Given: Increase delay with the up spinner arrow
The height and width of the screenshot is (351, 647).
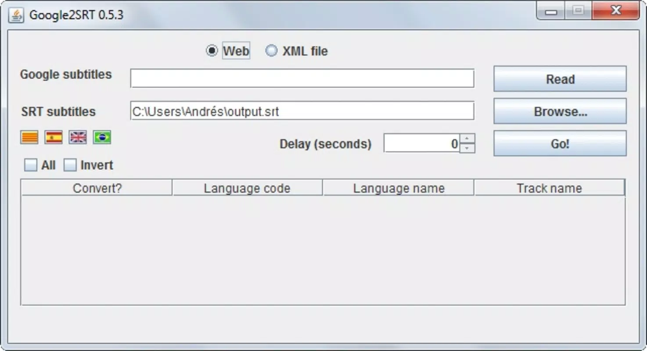Looking at the screenshot, I should 467,139.
